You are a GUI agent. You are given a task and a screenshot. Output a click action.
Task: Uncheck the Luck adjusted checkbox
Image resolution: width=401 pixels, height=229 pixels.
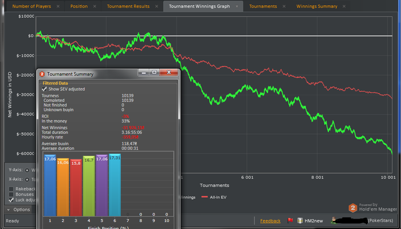[11, 200]
